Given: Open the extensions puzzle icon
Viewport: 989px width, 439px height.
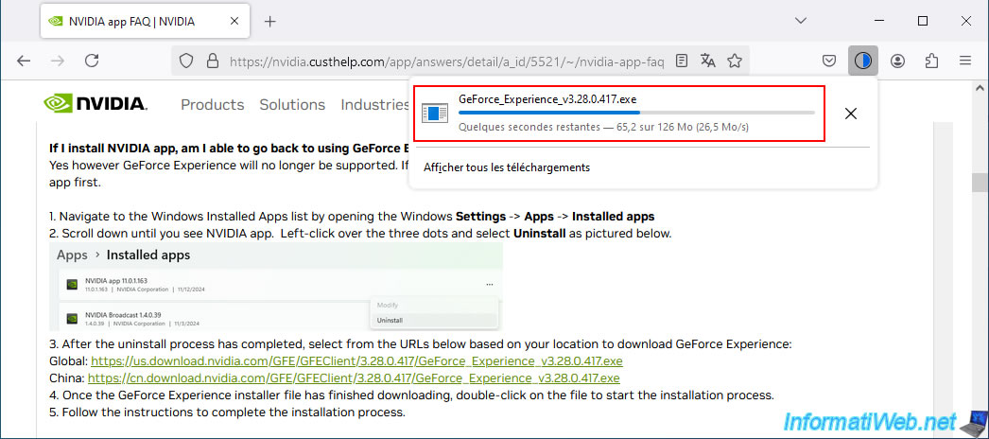Looking at the screenshot, I should click(931, 61).
